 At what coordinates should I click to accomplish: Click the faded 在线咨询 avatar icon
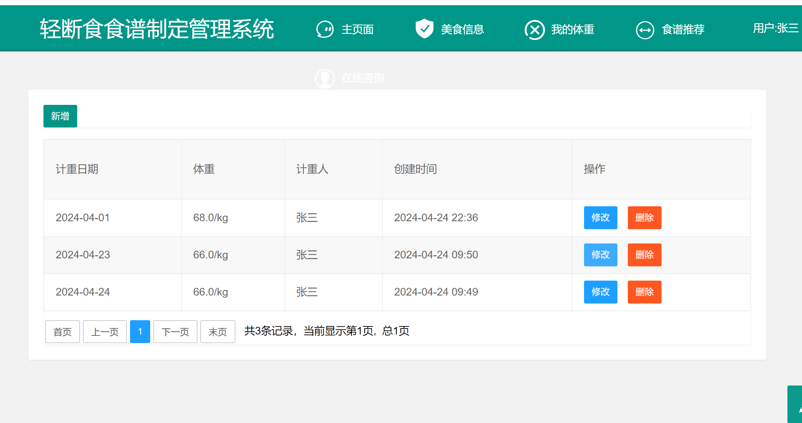point(325,78)
